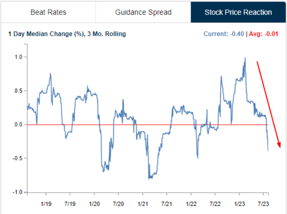The height and width of the screenshot is (214, 287).
Task: Select the 1/22 x-axis tick label
Action: tap(191, 204)
